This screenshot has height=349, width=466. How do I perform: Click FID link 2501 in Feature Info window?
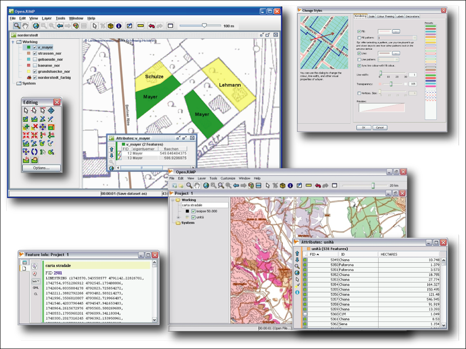[x=58, y=273]
